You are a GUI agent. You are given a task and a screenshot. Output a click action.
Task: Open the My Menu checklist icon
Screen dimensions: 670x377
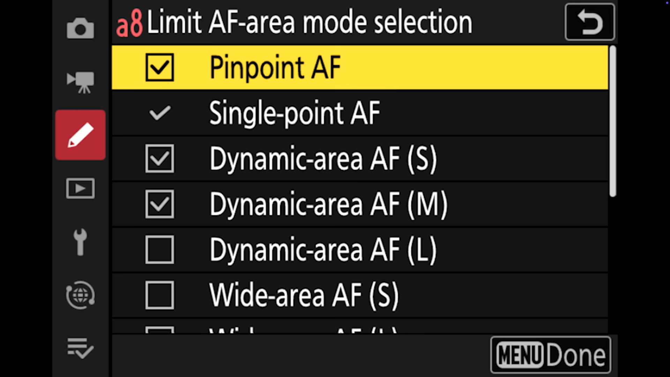tap(80, 348)
